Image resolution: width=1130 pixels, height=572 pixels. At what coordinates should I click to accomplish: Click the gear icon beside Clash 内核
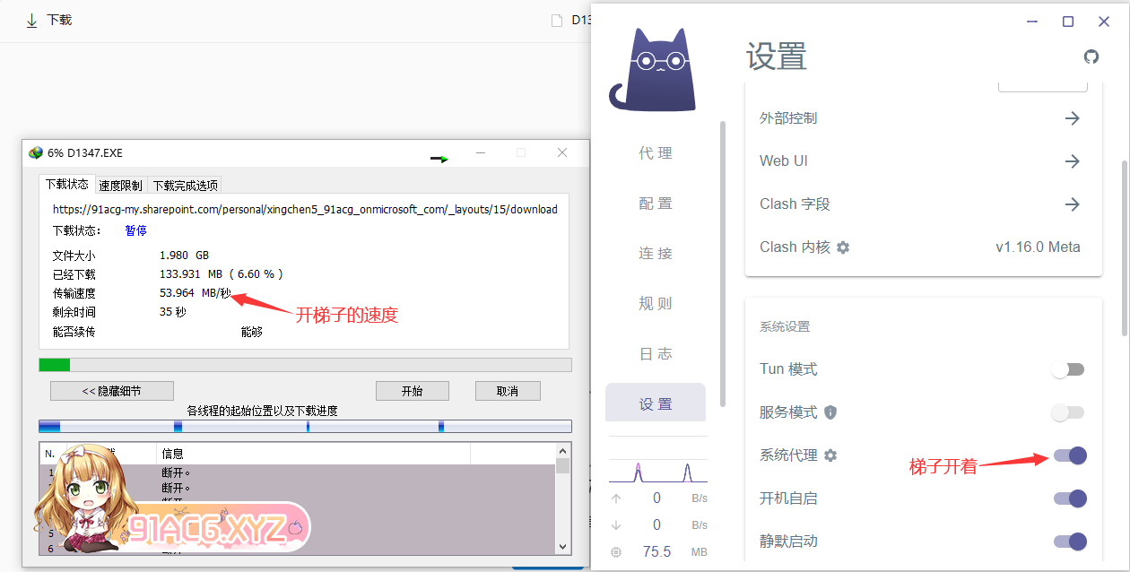coord(843,247)
